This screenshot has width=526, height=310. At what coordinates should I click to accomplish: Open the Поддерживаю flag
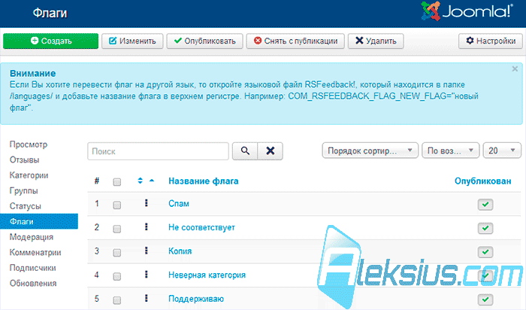tap(196, 299)
